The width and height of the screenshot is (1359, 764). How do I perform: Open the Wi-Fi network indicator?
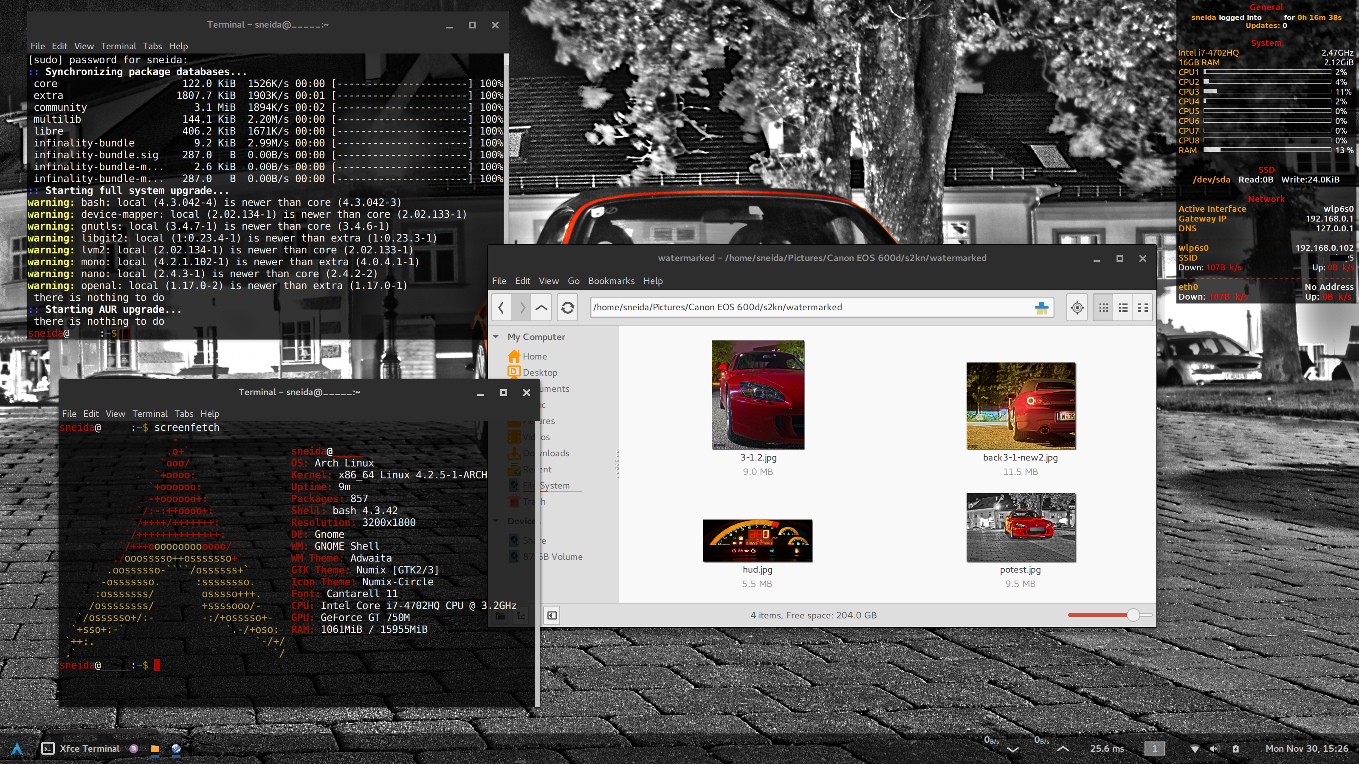[x=1195, y=749]
